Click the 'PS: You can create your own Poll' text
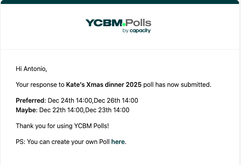241x165 pixels. click(x=63, y=142)
